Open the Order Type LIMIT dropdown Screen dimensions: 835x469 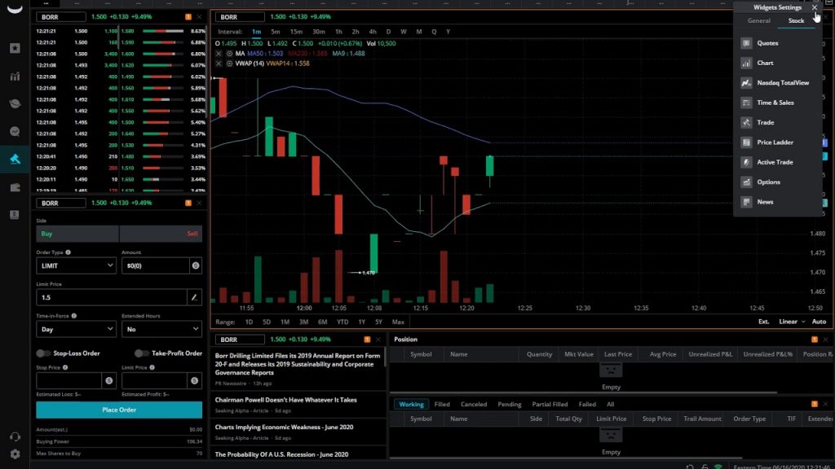click(76, 265)
